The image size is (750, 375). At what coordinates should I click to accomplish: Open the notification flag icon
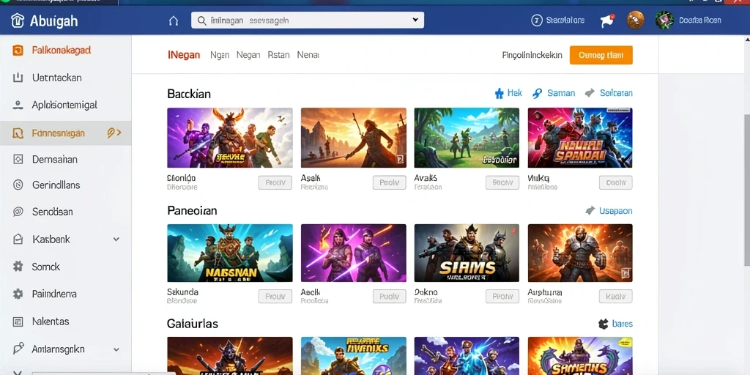(x=607, y=21)
